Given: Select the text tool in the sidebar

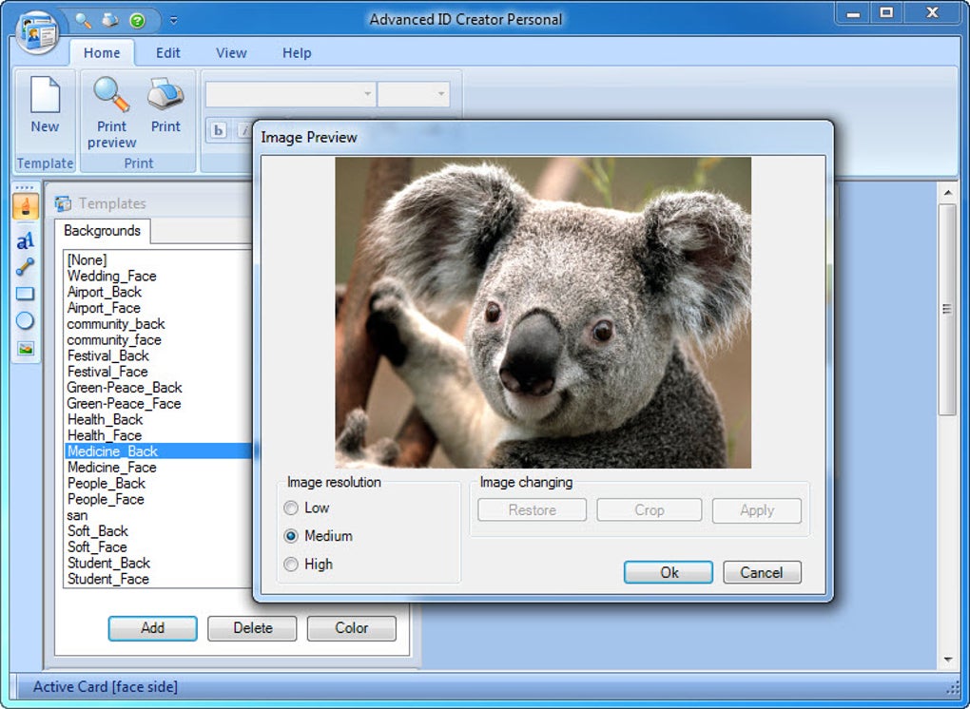Looking at the screenshot, I should click(26, 240).
